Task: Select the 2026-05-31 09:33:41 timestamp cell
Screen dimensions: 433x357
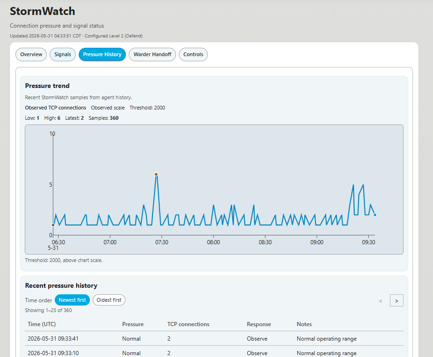Action: point(53,338)
